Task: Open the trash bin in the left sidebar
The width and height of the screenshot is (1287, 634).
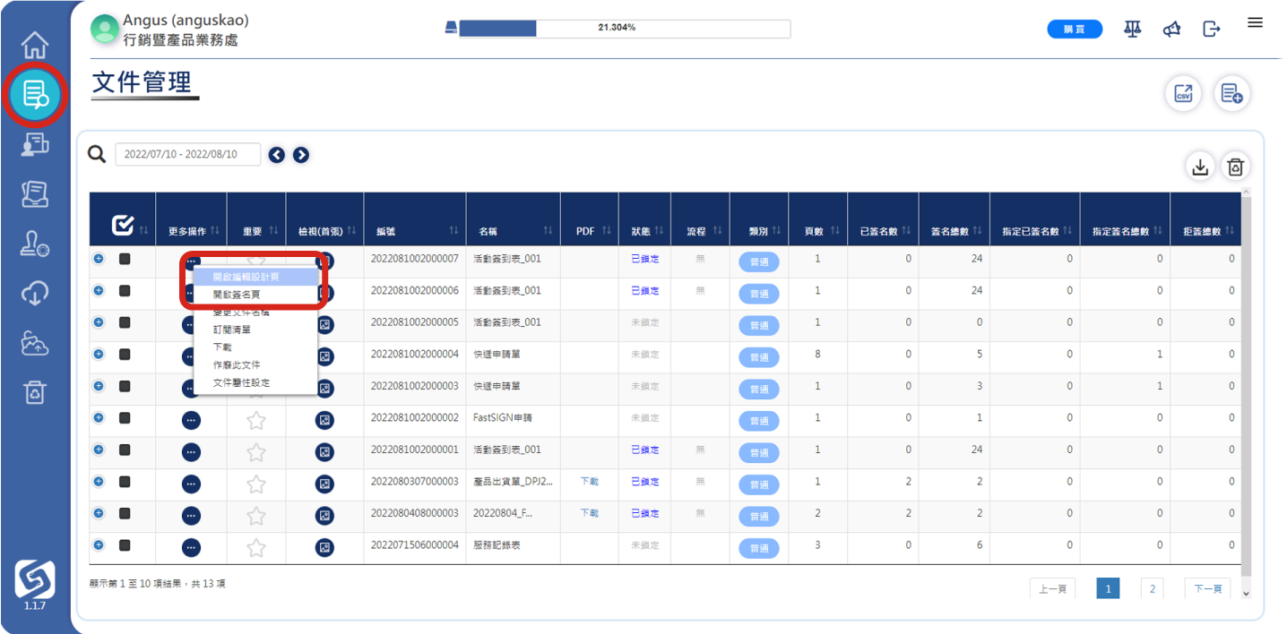Action: [x=35, y=391]
